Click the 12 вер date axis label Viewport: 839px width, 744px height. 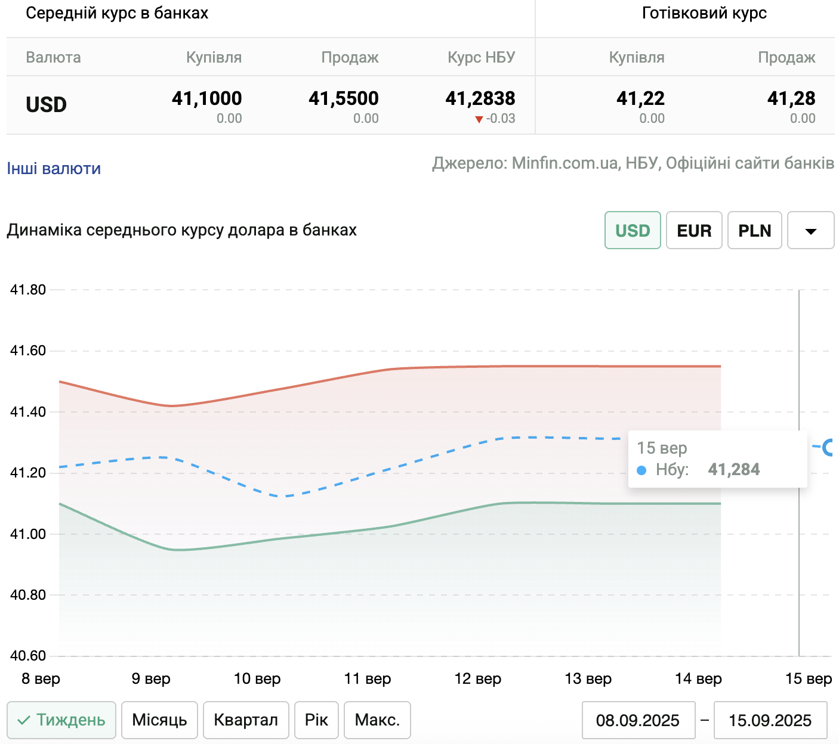(x=477, y=678)
